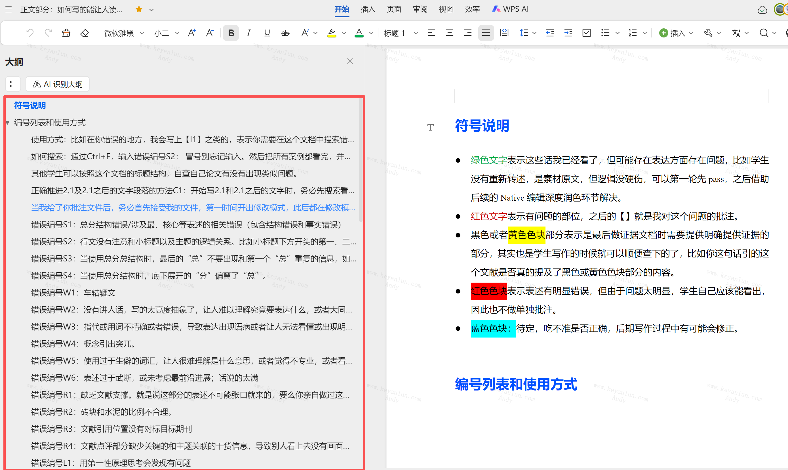Open bulleted list dropdown arrow
This screenshot has height=470, width=788.
(x=617, y=33)
